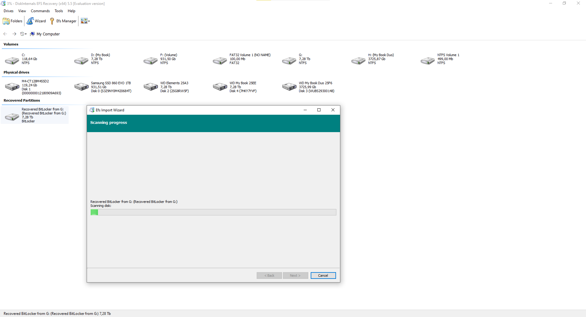Screen dimensions: 586x317
Task: Open the Folders toolbar button
Action: [13, 21]
